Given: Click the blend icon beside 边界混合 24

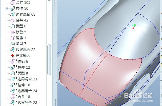Looking at the screenshot, I should tap(13, 91).
